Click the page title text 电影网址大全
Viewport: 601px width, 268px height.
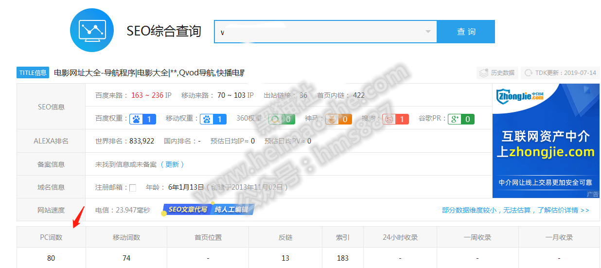click(77, 73)
